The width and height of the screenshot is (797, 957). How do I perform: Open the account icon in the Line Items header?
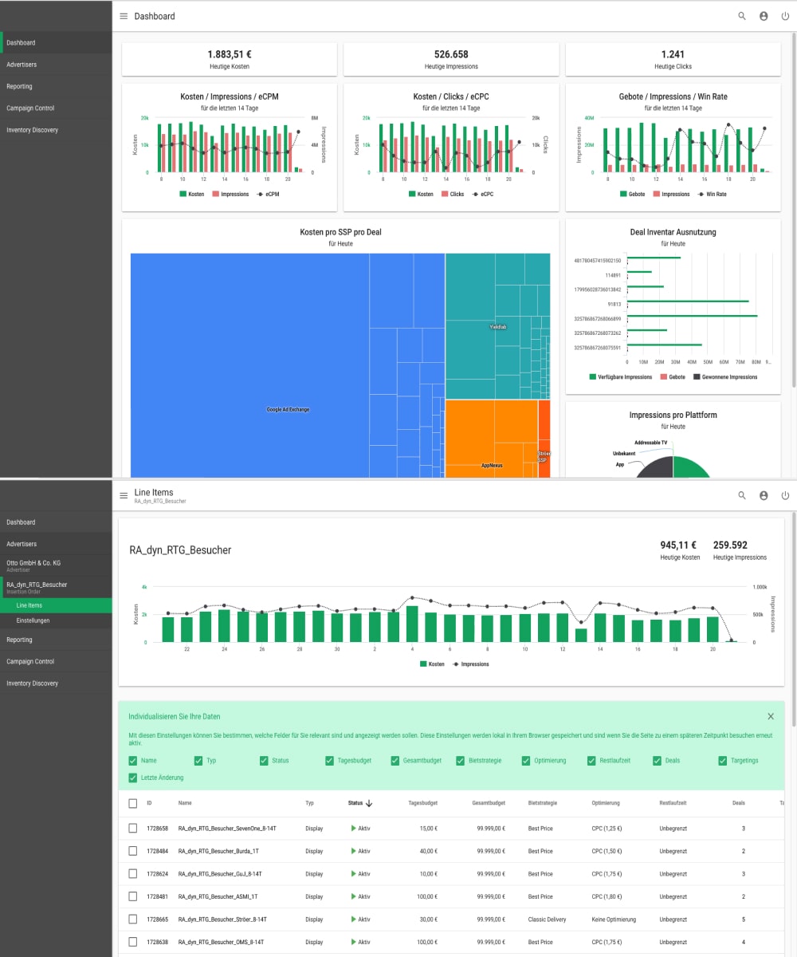[764, 495]
